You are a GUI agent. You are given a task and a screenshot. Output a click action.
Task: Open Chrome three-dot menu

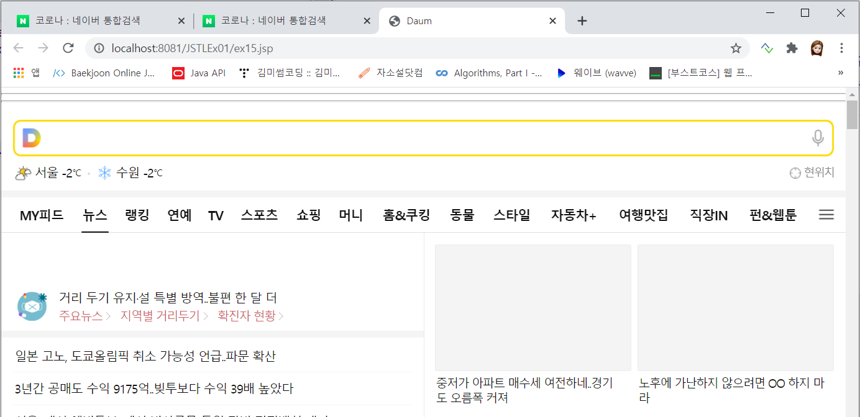point(842,48)
